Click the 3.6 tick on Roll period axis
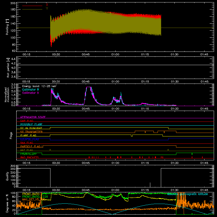 (13, 76)
